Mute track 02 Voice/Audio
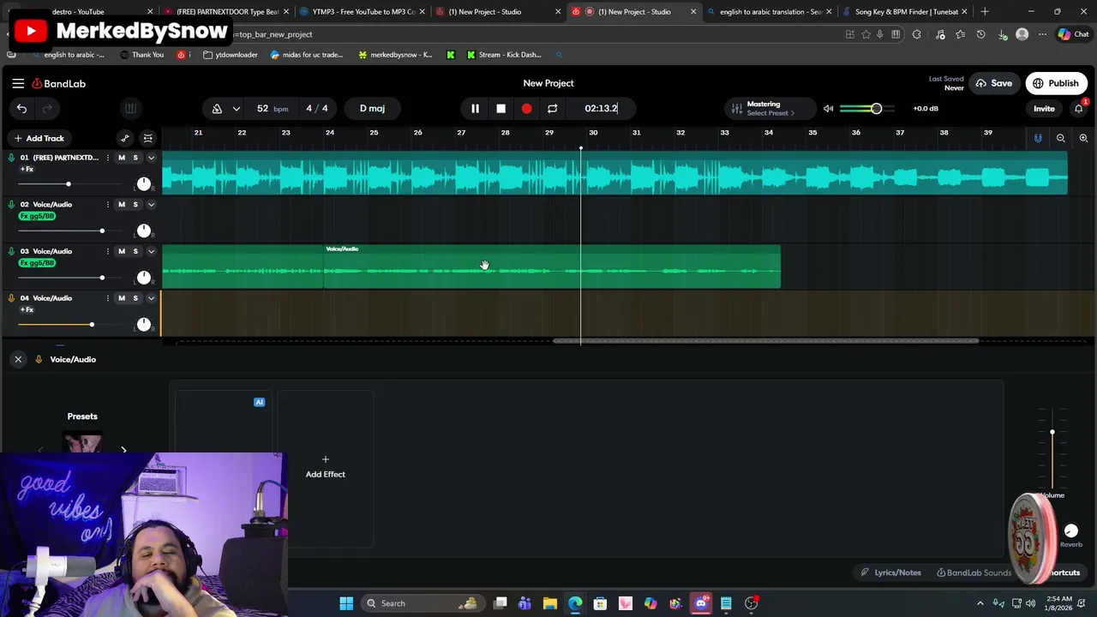1097x617 pixels. pyautogui.click(x=122, y=204)
